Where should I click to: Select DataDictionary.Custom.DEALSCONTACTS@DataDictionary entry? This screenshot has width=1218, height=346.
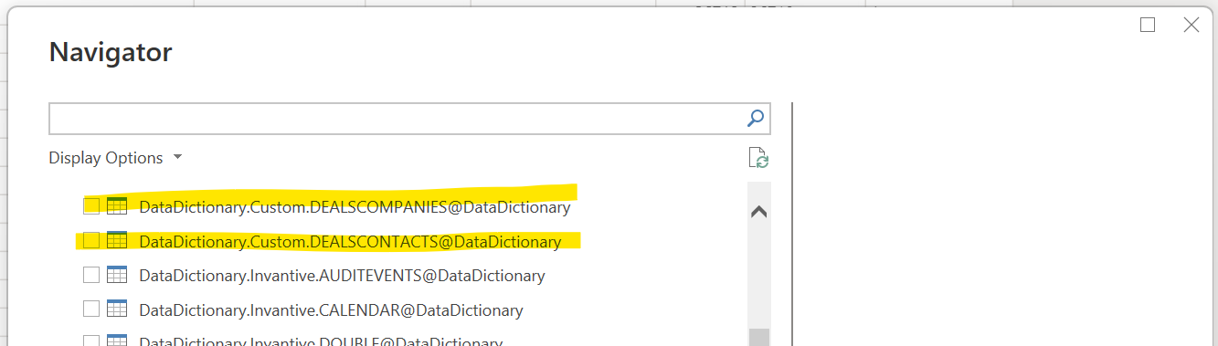[x=350, y=242]
